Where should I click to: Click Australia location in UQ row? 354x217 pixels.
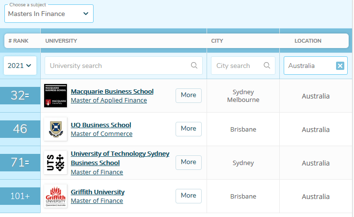(x=316, y=130)
